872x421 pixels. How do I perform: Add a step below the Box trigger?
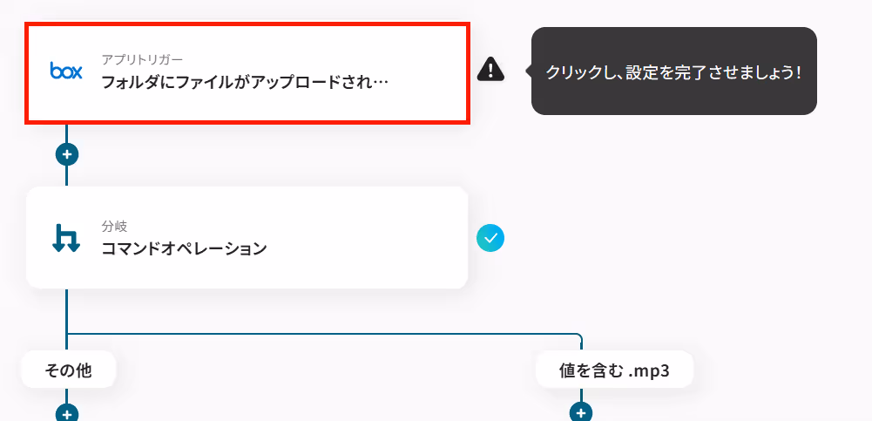[67, 154]
